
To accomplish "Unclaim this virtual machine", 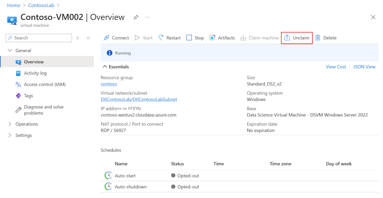I will 297,38.
